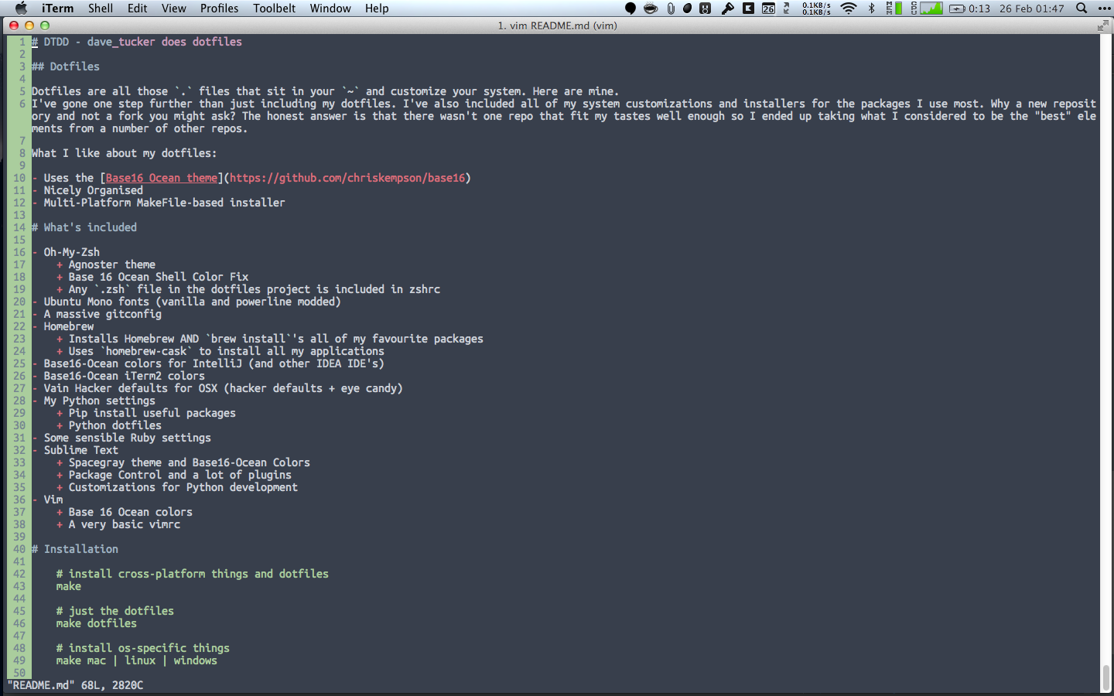
Task: Open the Toolbelt menu
Action: point(275,9)
